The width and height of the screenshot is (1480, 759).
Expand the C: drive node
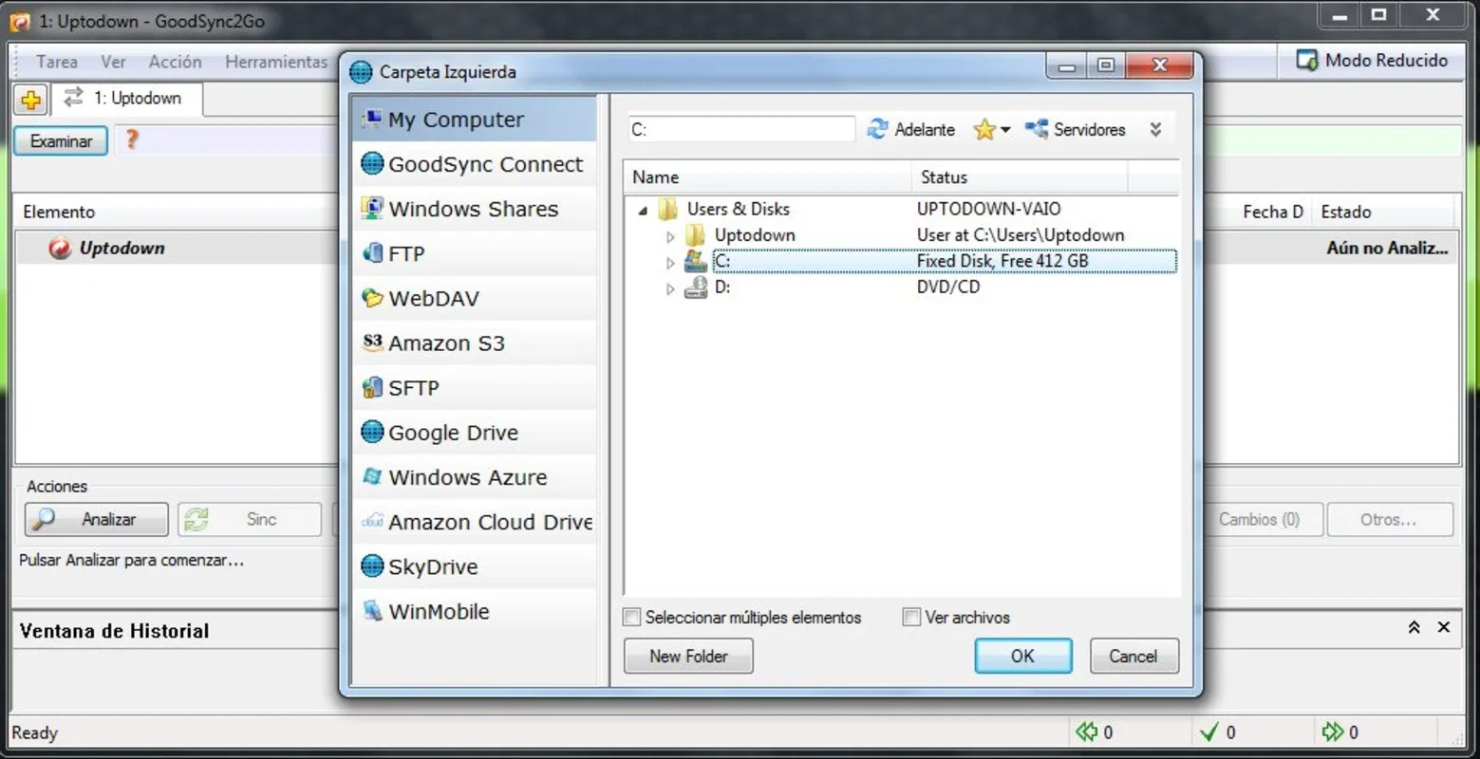pos(670,262)
